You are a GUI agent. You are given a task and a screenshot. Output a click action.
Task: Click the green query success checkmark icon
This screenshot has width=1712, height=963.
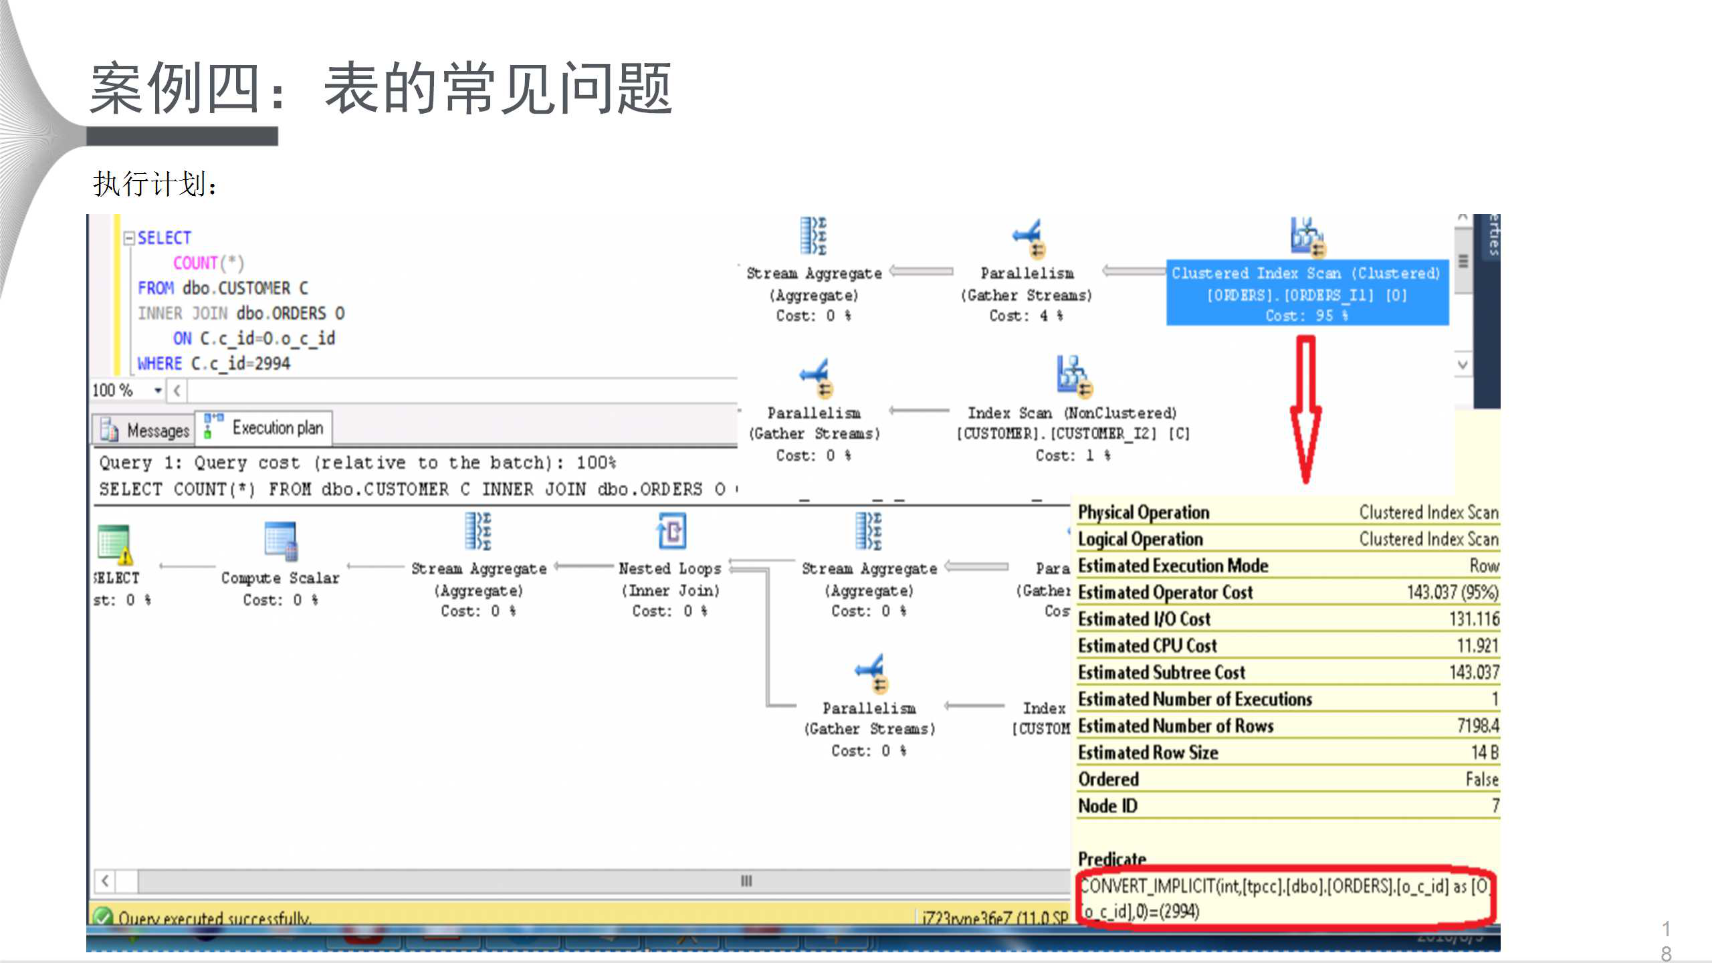coord(104,916)
